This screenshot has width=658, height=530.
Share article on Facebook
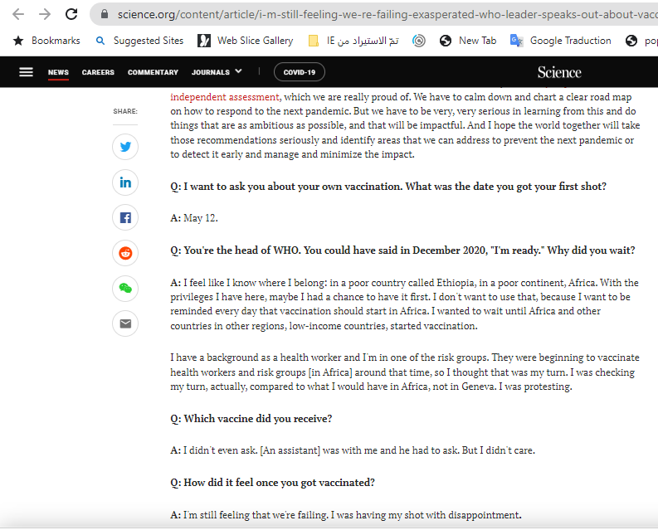125,218
